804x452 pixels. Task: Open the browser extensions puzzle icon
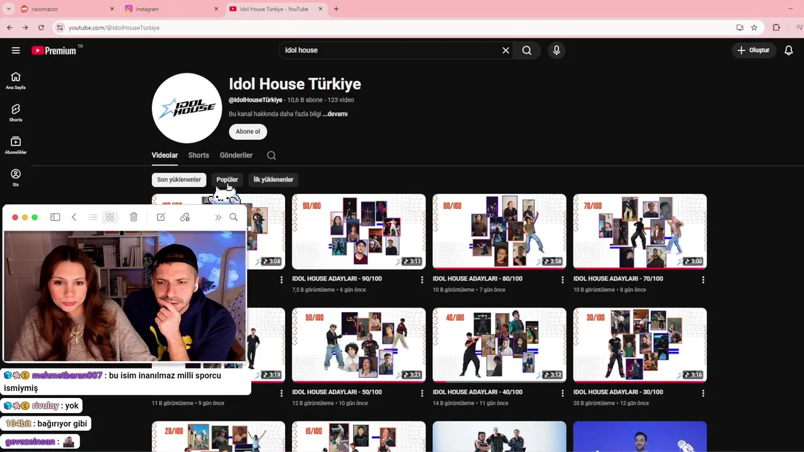pos(776,28)
